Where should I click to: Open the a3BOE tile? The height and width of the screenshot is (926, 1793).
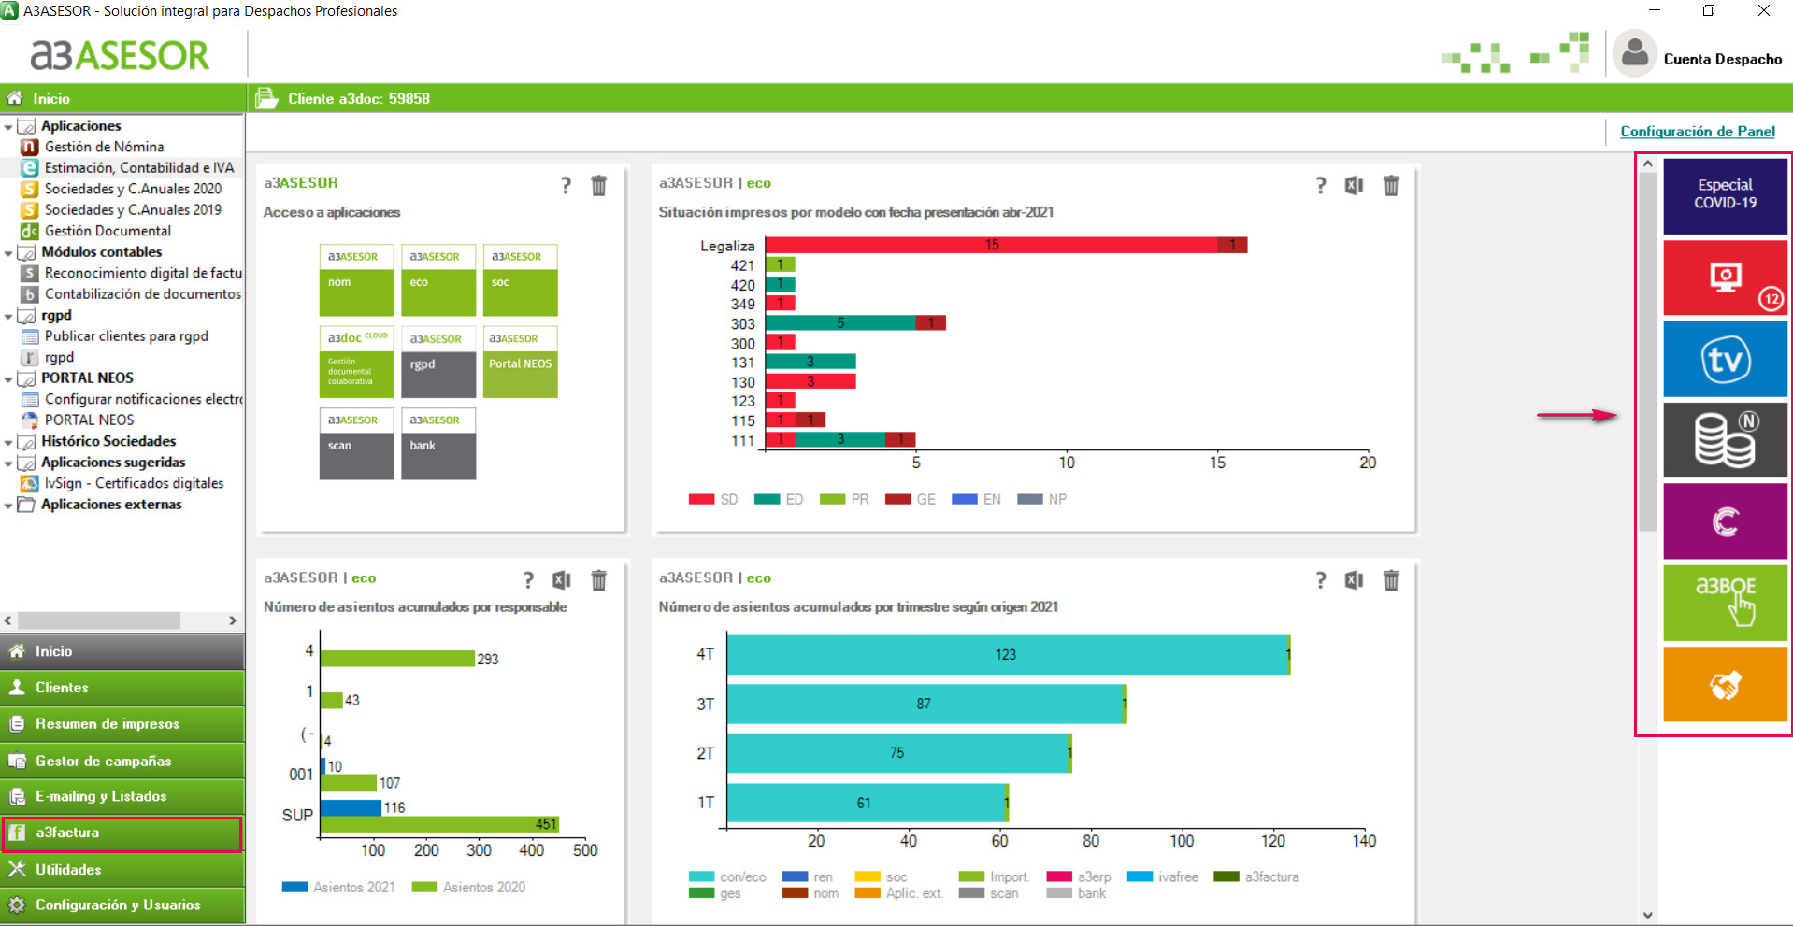coord(1725,602)
